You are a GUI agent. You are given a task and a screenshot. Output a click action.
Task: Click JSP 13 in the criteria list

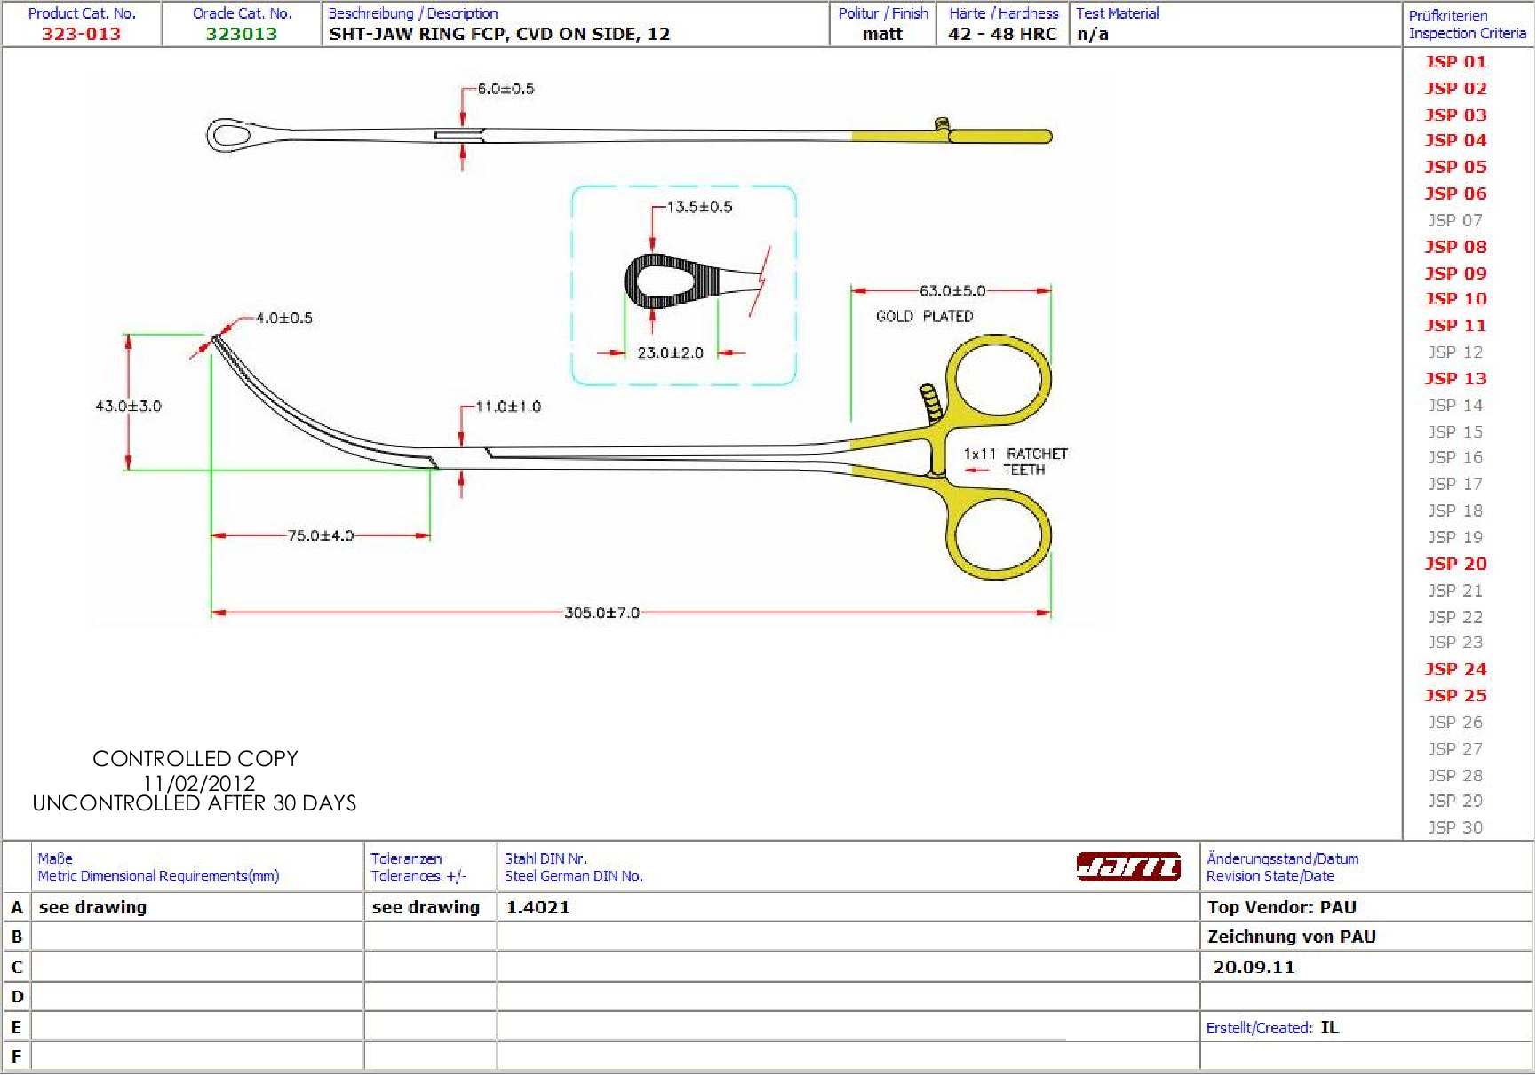pos(1455,379)
